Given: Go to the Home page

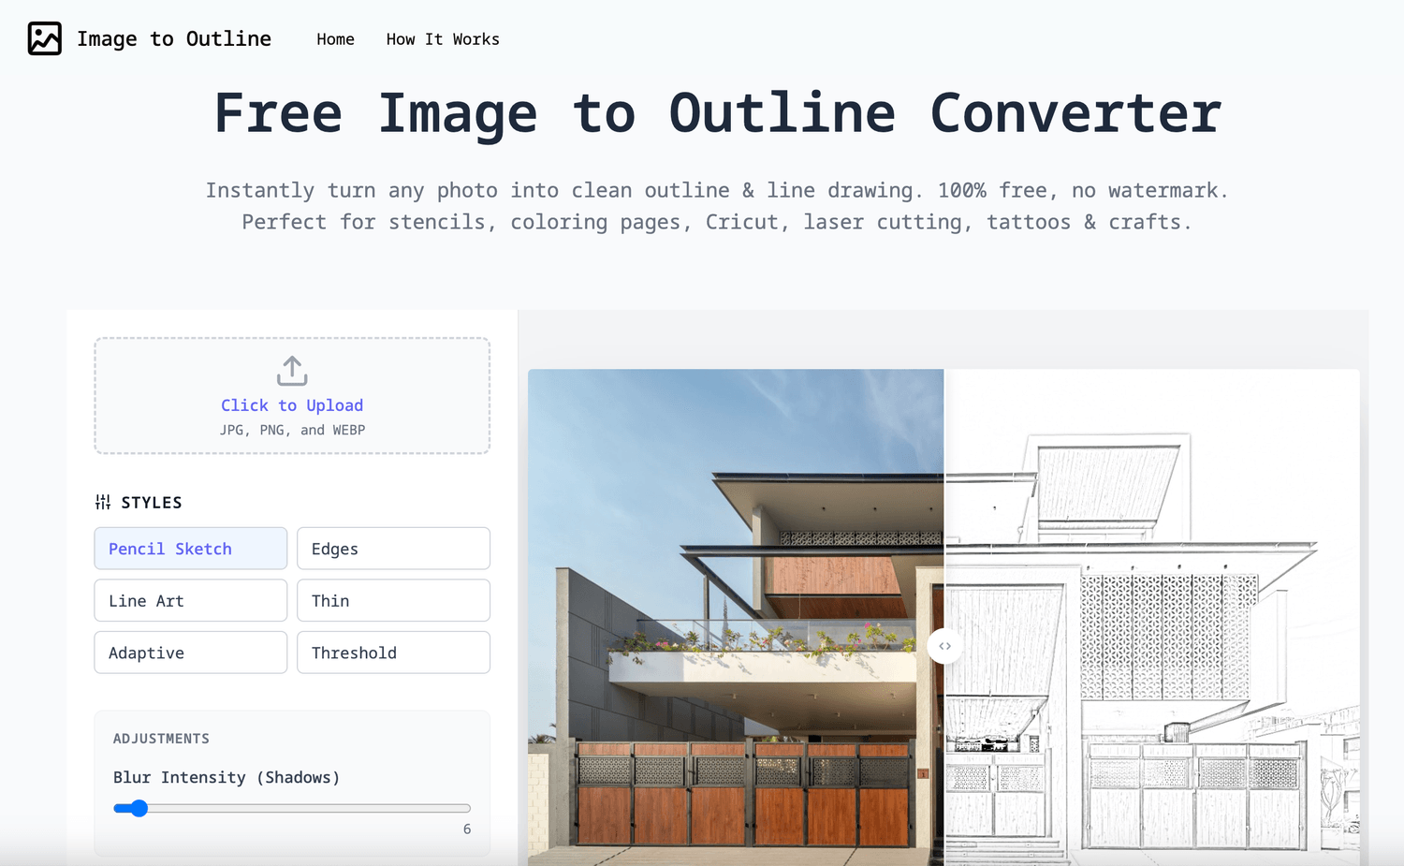Looking at the screenshot, I should (335, 39).
